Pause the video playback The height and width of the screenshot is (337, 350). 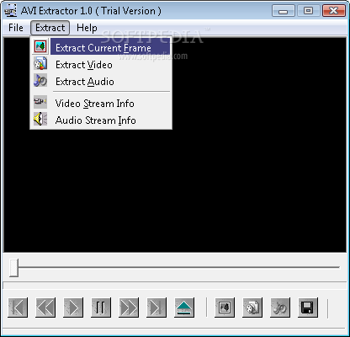[101, 308]
